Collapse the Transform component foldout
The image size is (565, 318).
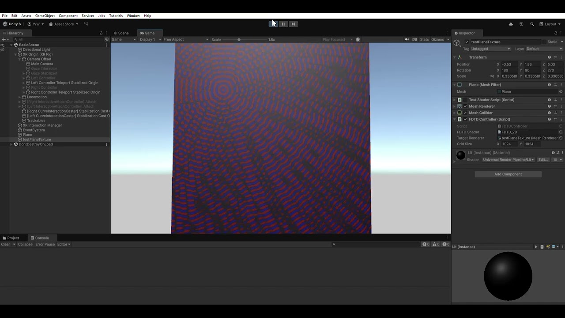pos(454,57)
